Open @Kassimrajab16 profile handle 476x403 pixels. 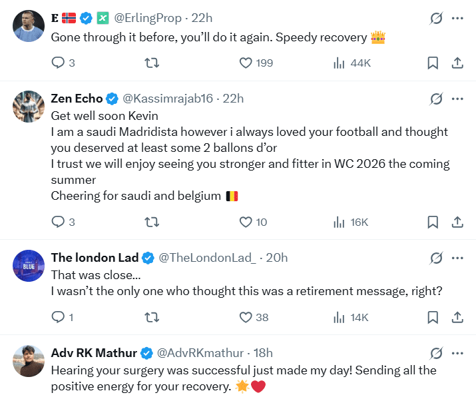point(168,99)
